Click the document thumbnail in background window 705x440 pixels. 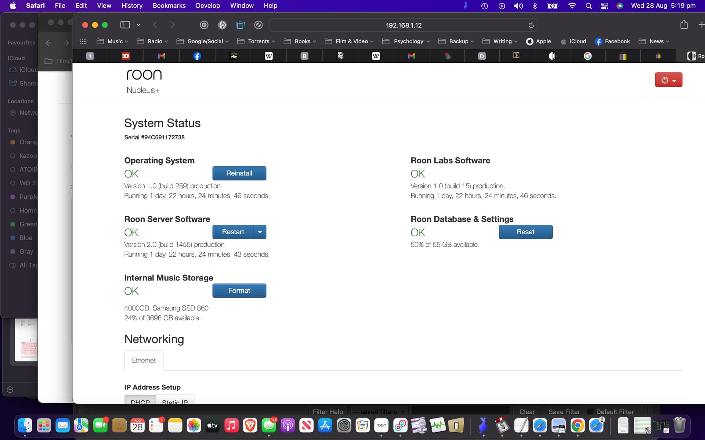[26, 340]
